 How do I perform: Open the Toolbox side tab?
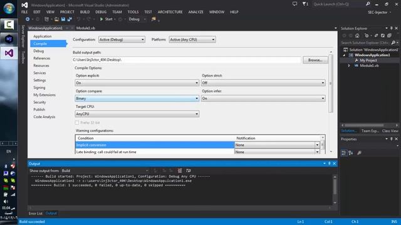coord(23,57)
